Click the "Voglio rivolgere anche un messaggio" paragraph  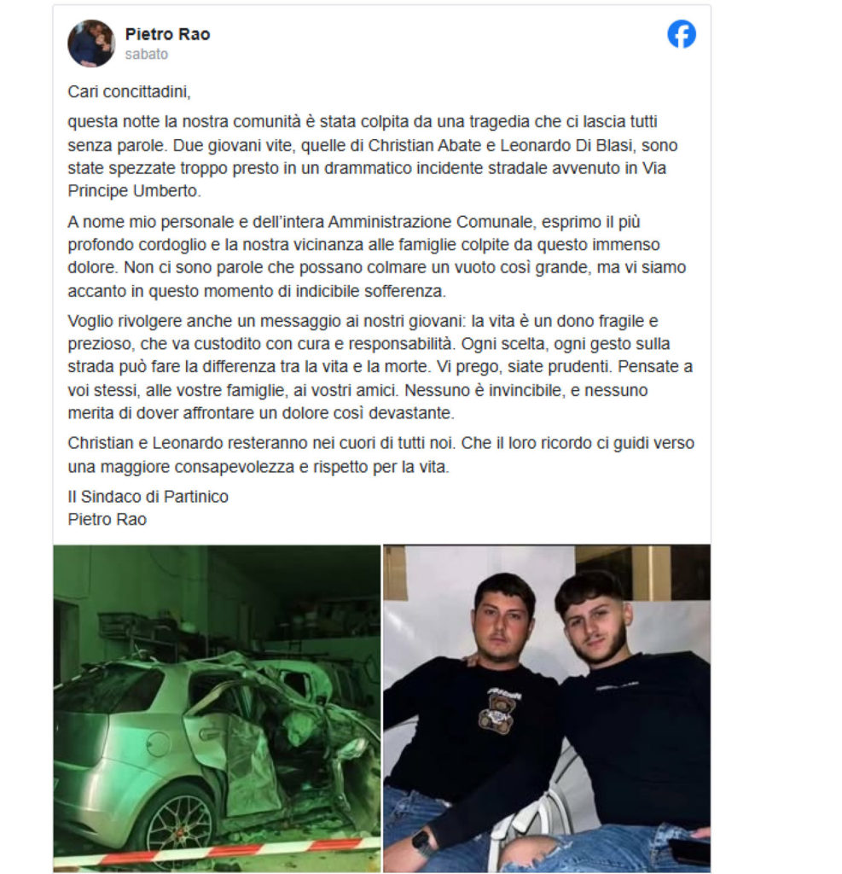coord(380,367)
